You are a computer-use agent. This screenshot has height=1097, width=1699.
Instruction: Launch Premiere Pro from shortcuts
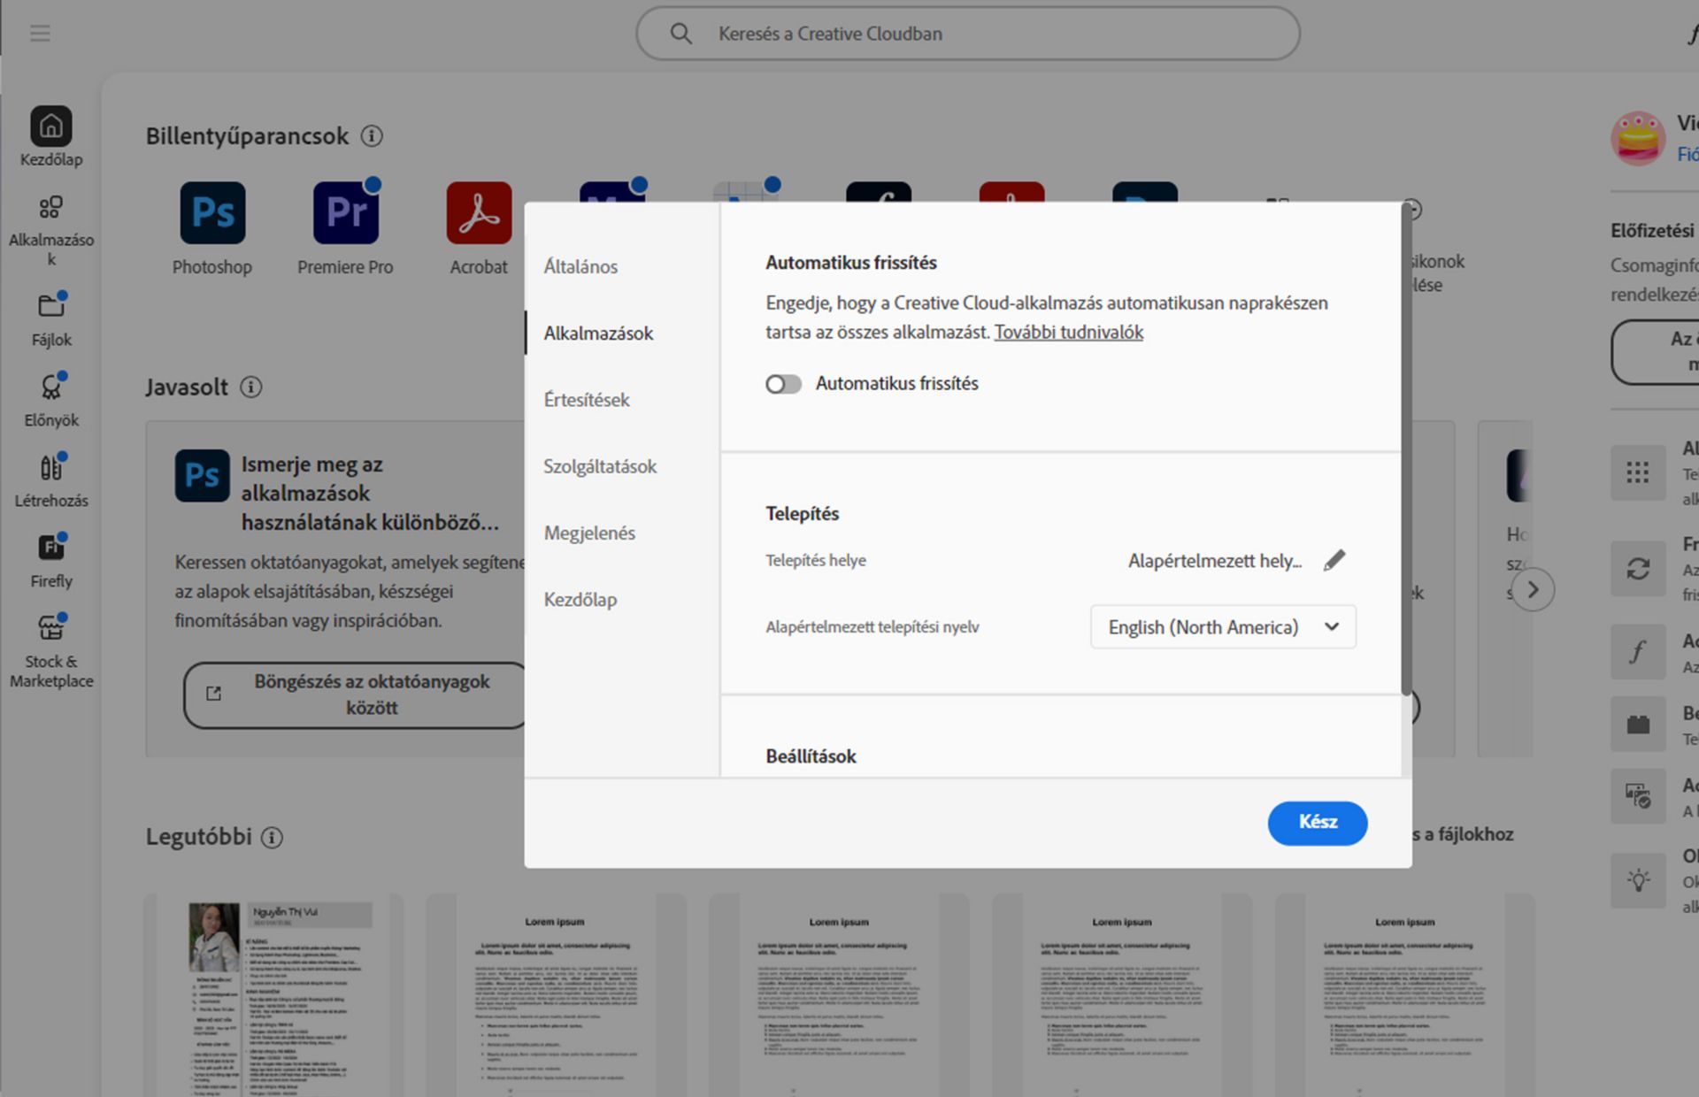[345, 213]
